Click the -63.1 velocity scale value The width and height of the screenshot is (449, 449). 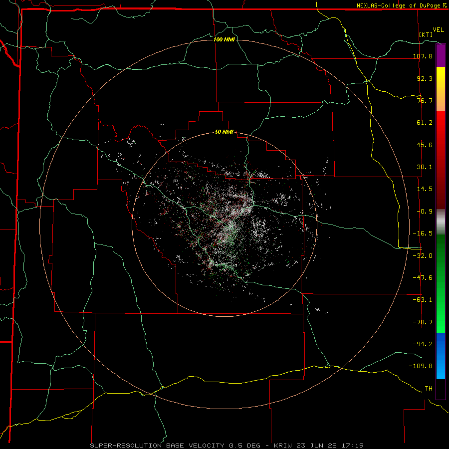[x=423, y=300]
